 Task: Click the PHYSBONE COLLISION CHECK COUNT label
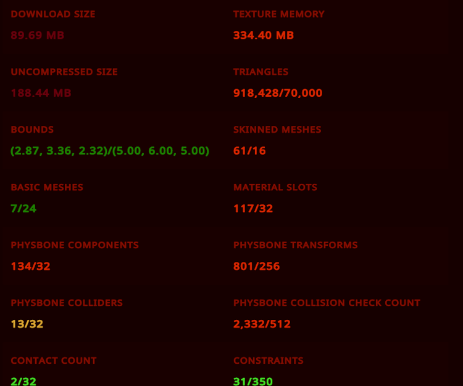(327, 303)
